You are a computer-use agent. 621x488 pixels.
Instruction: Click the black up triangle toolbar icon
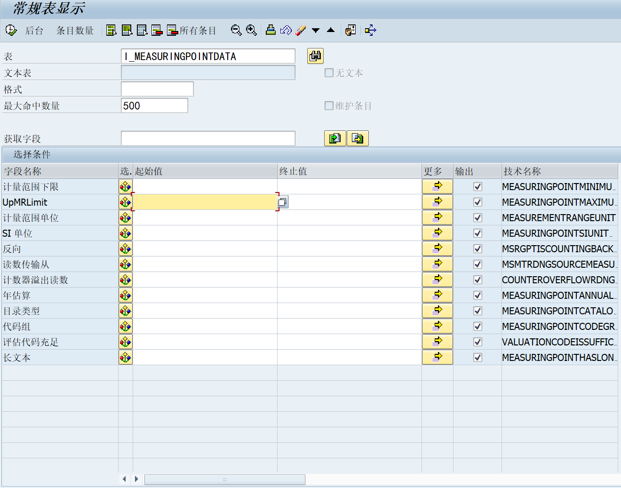tap(331, 30)
